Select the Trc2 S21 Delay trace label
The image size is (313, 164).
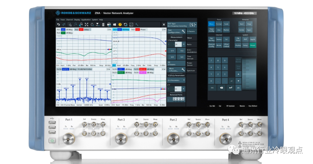click(82, 30)
